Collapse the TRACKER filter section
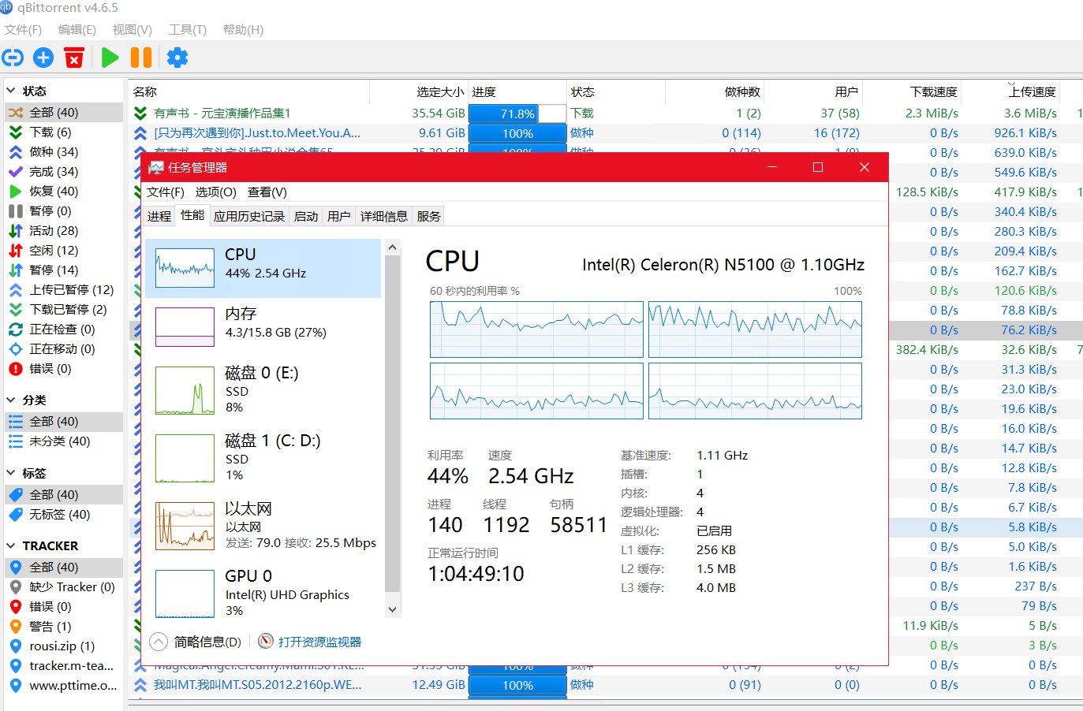This screenshot has height=711, width=1083. 11,546
